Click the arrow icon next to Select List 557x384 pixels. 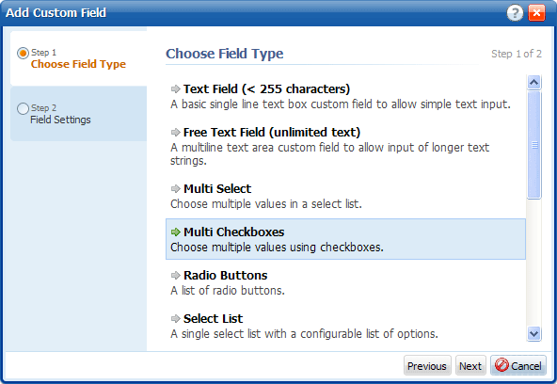(x=176, y=319)
